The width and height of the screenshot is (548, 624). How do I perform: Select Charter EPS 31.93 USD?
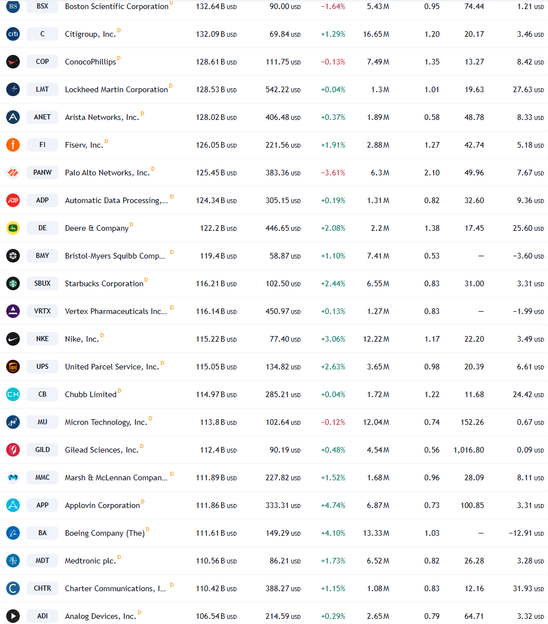(x=528, y=588)
